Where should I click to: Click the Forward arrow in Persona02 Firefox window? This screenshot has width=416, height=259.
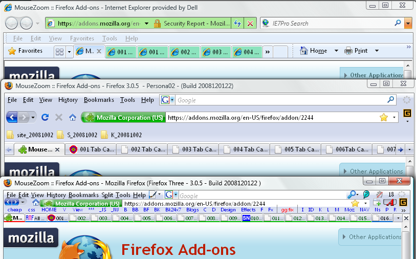point(24,117)
